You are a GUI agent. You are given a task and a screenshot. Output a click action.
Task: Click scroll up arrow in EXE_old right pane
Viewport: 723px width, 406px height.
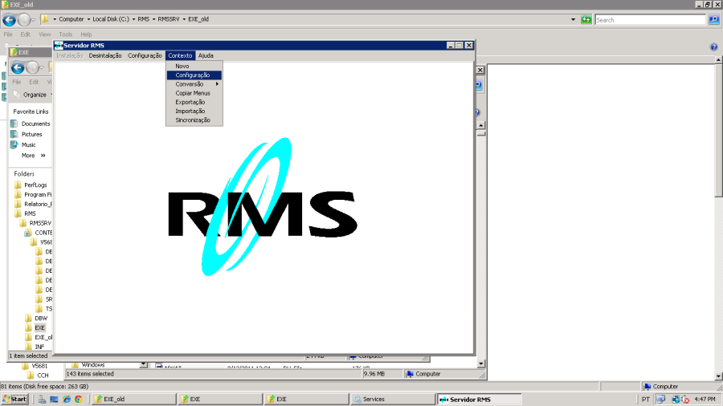tap(719, 60)
